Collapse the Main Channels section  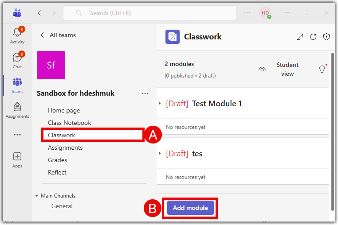(37, 196)
